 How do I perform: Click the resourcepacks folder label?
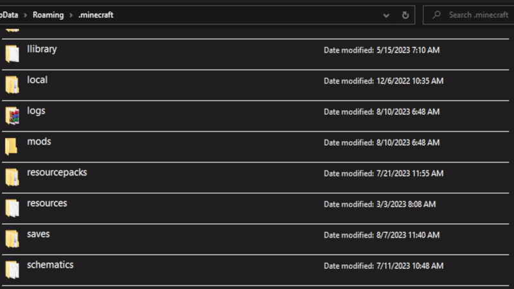57,172
